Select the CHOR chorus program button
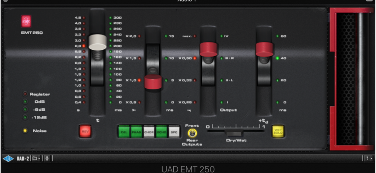The width and height of the screenshot is (376, 173). [149, 131]
